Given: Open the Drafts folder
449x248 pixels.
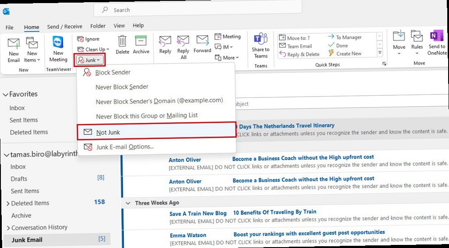Looking at the screenshot, I should [x=19, y=179].
